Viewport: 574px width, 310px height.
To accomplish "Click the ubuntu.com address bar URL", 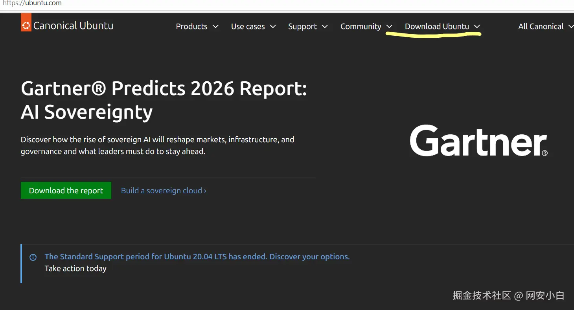I will point(32,4).
